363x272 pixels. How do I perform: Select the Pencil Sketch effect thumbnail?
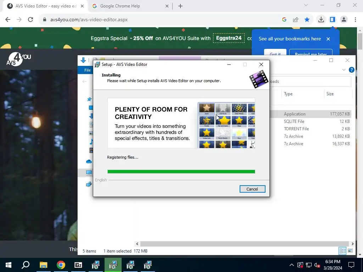point(223,134)
